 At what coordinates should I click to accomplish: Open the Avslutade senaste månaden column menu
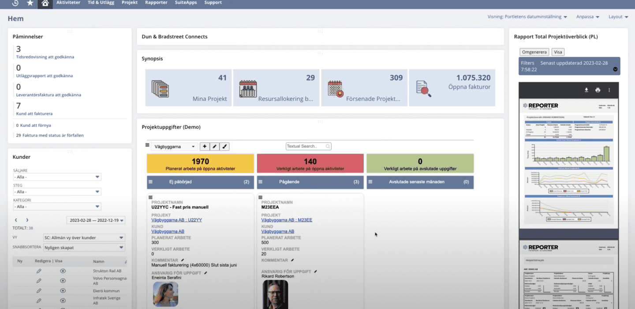tap(370, 182)
